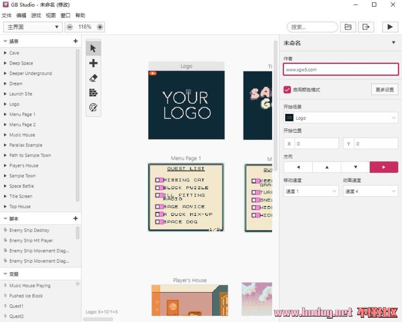
Task: Open the 游戏 menu
Action: (36, 15)
